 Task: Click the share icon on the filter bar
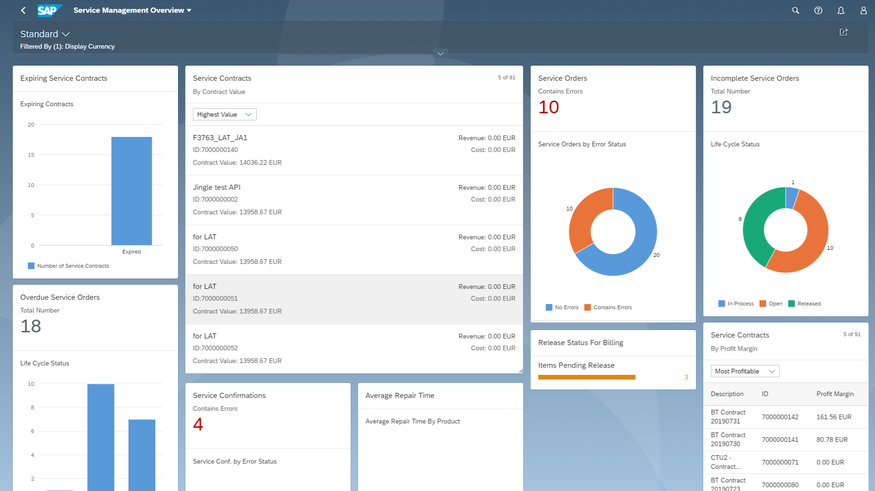[x=844, y=32]
